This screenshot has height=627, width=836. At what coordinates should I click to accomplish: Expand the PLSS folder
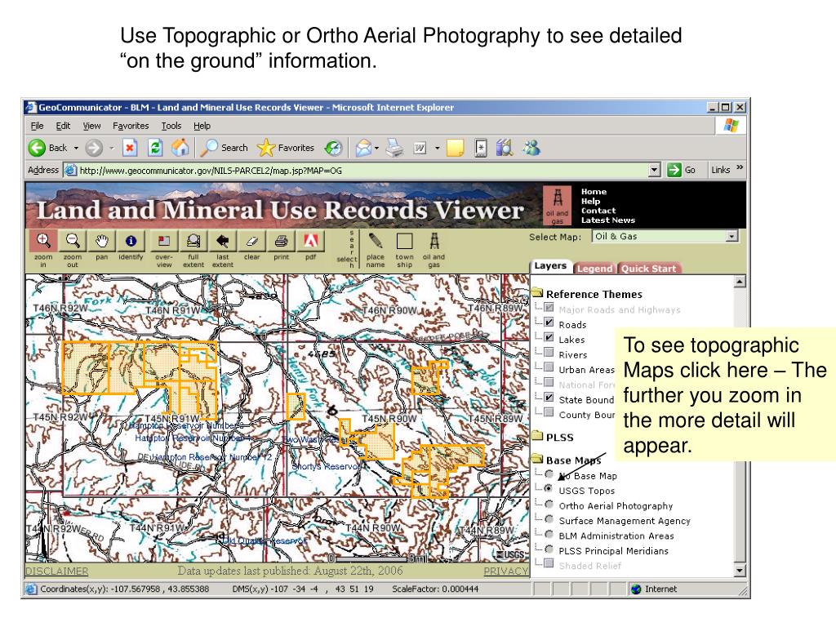[537, 436]
